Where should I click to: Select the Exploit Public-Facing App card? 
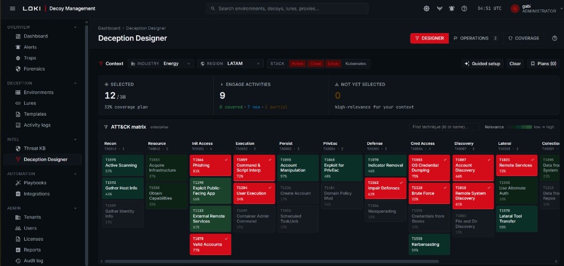click(210, 191)
